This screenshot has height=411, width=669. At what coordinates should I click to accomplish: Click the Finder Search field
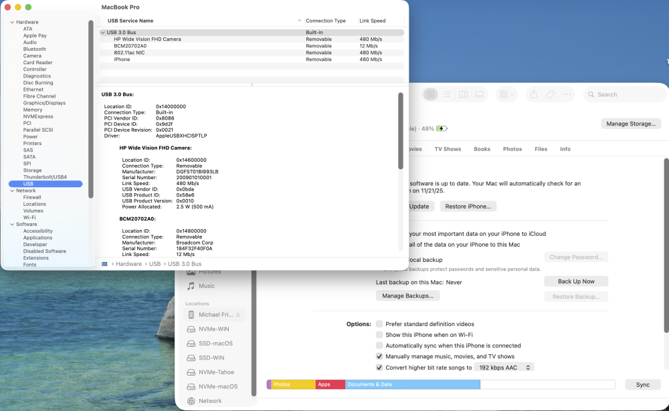pos(624,95)
